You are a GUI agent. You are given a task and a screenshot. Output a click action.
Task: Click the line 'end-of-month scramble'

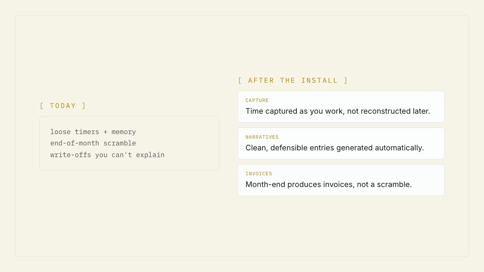(93, 143)
